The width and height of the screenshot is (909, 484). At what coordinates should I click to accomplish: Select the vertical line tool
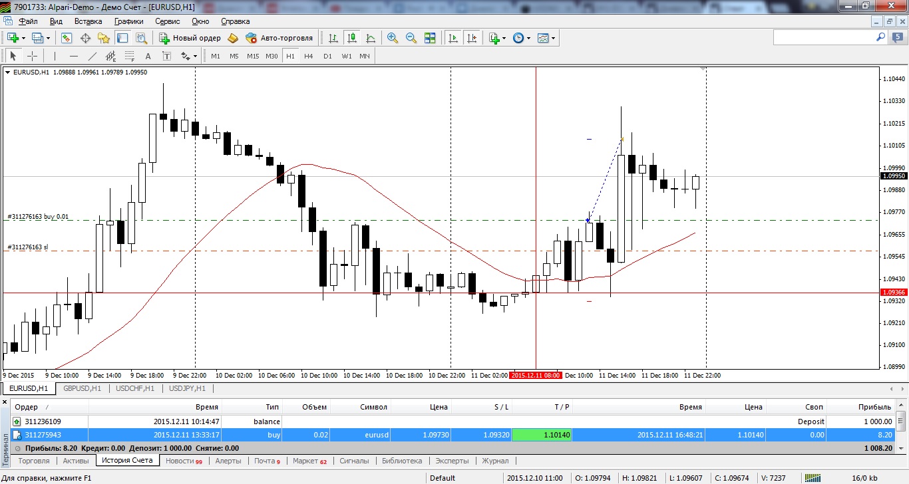[x=55, y=56]
